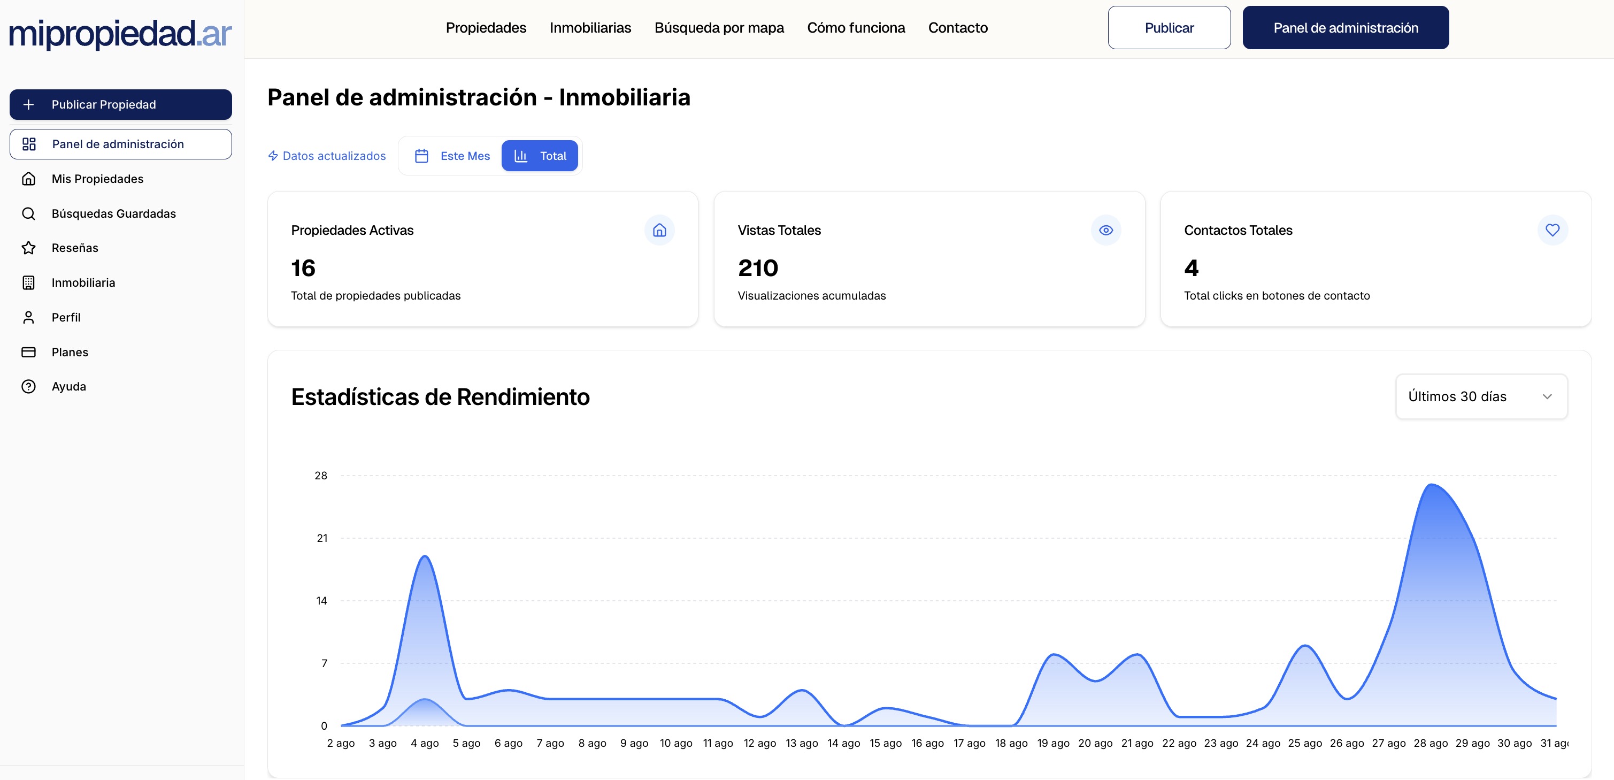This screenshot has width=1614, height=780.
Task: Expand the chevron next to Últimos 30 días
Action: pos(1548,396)
